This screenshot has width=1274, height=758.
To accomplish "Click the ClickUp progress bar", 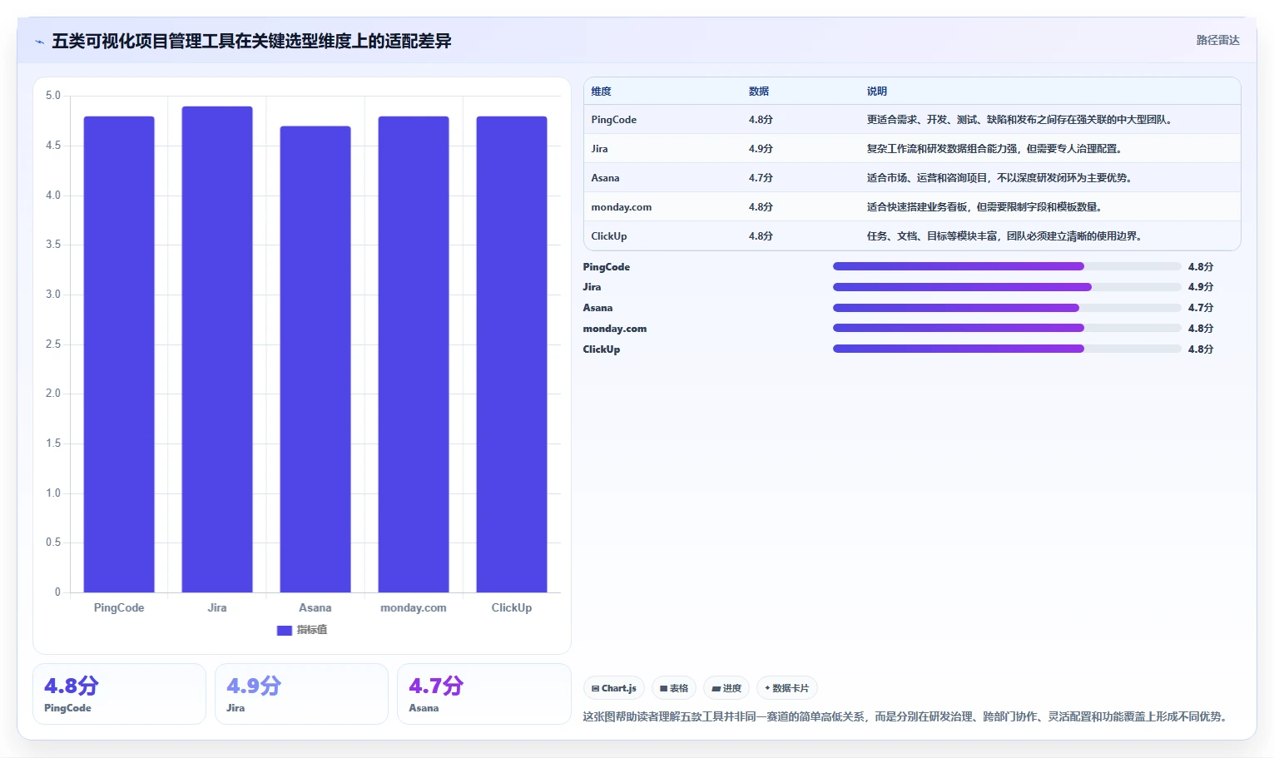I will 1007,349.
